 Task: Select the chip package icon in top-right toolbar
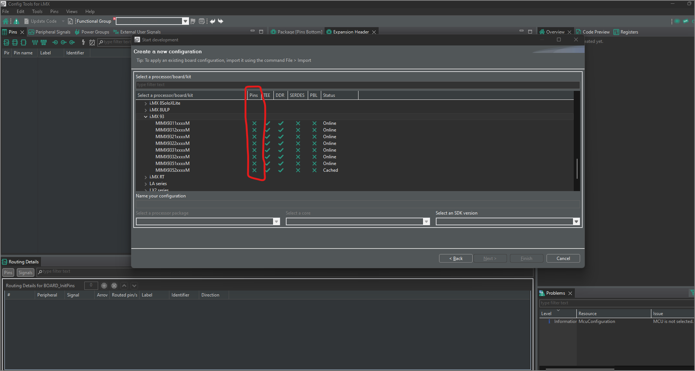click(677, 21)
